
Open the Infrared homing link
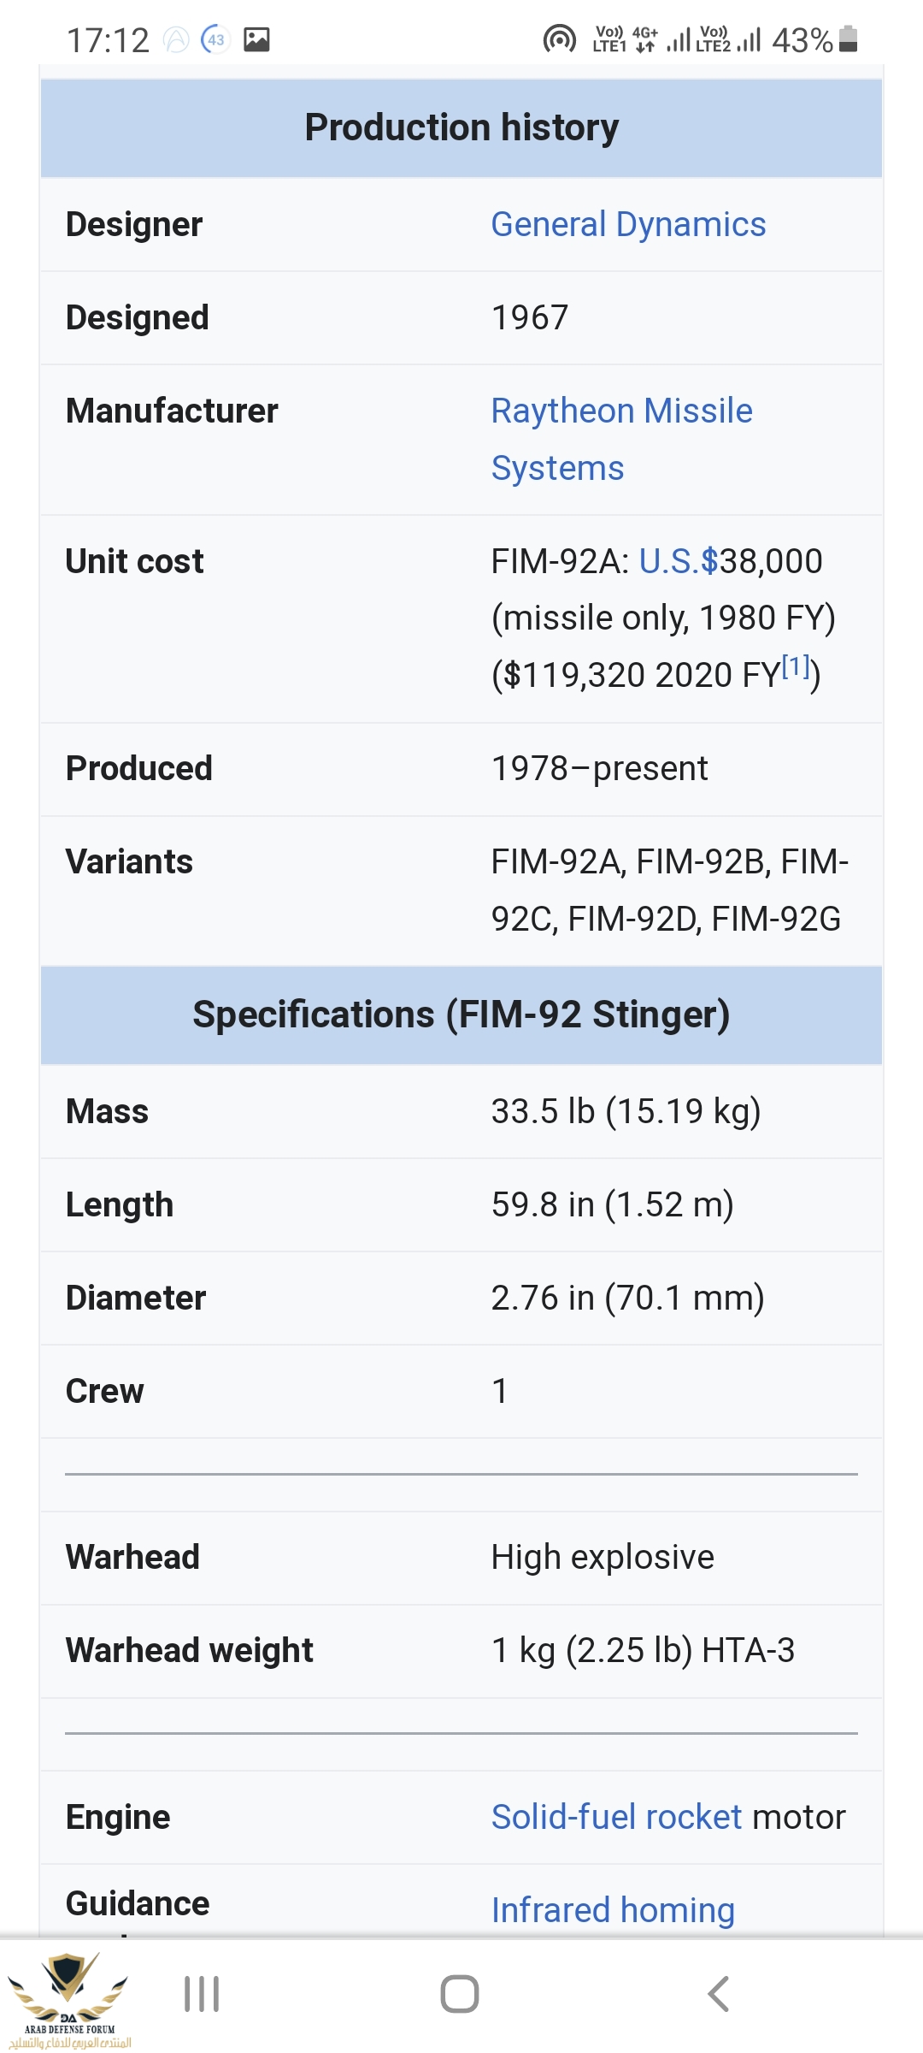pyautogui.click(x=613, y=1909)
